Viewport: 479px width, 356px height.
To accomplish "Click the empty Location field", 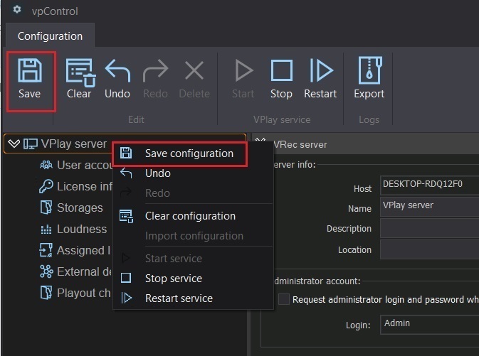I will click(429, 249).
